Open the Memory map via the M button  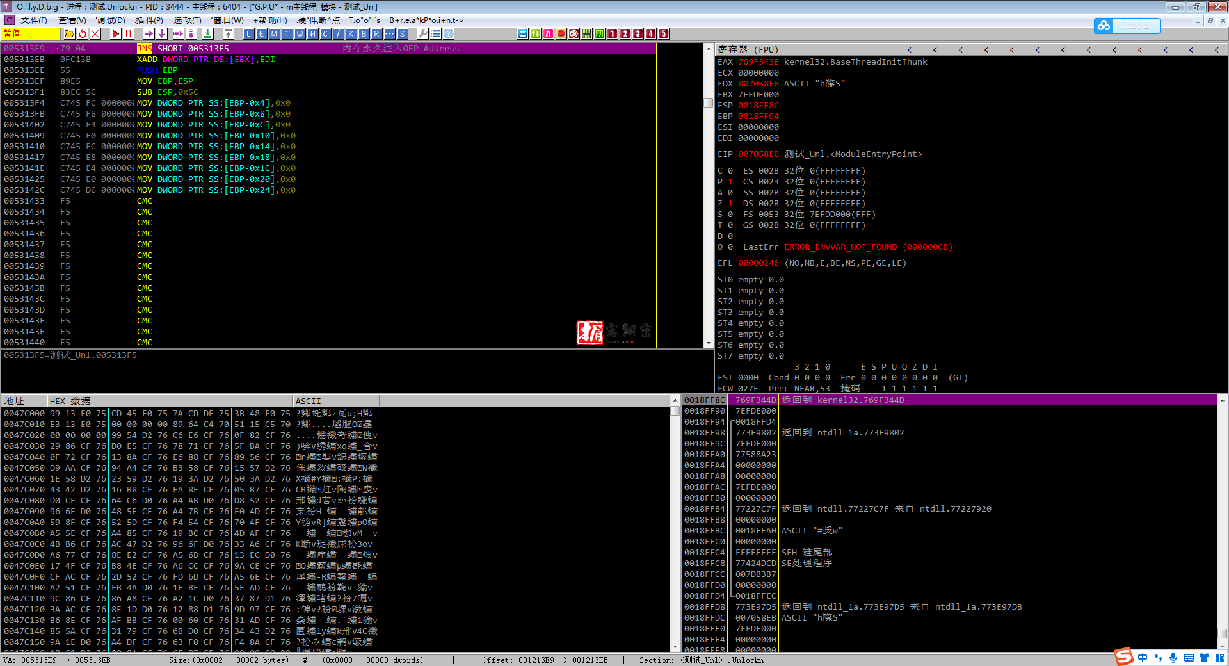[x=275, y=34]
